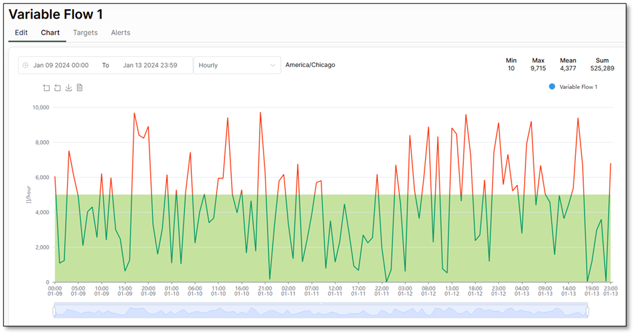Click the Variable Flow 1 page title
Viewport: 635px width, 335px height.
[56, 15]
